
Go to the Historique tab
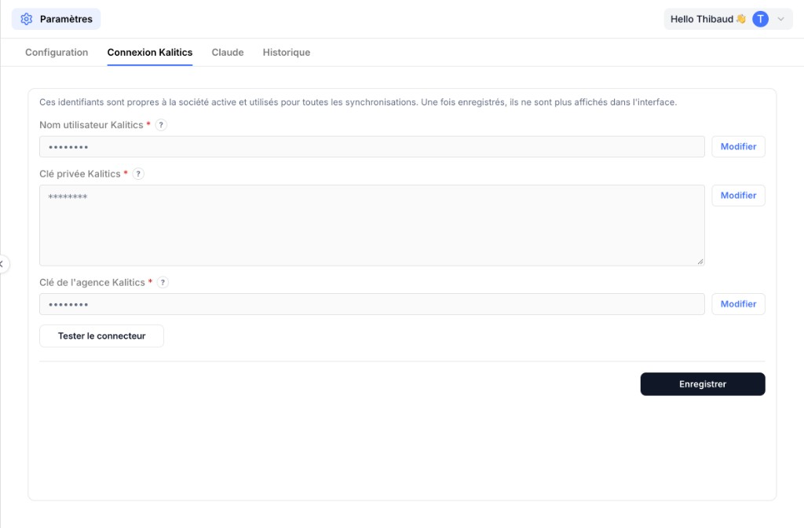point(286,53)
